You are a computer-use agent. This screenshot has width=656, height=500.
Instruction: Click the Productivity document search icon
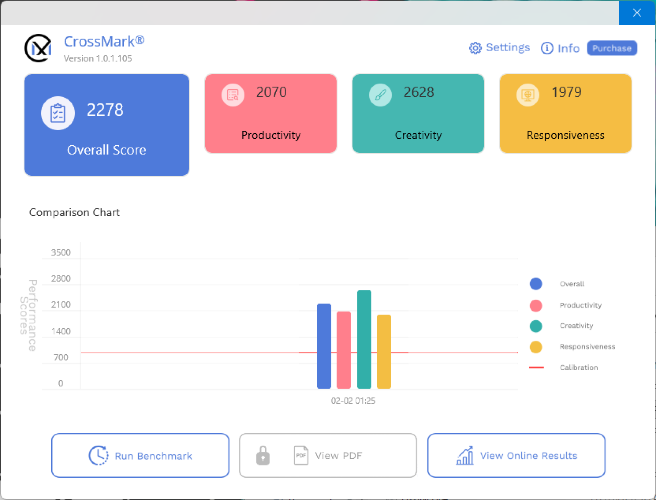click(233, 95)
